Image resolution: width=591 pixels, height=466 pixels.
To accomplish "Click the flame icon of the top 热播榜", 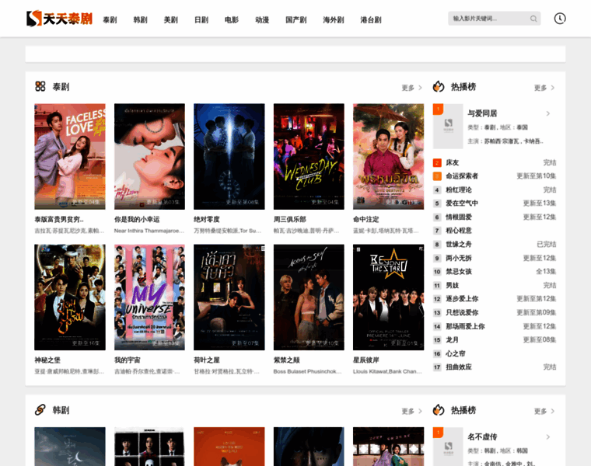I will click(439, 86).
